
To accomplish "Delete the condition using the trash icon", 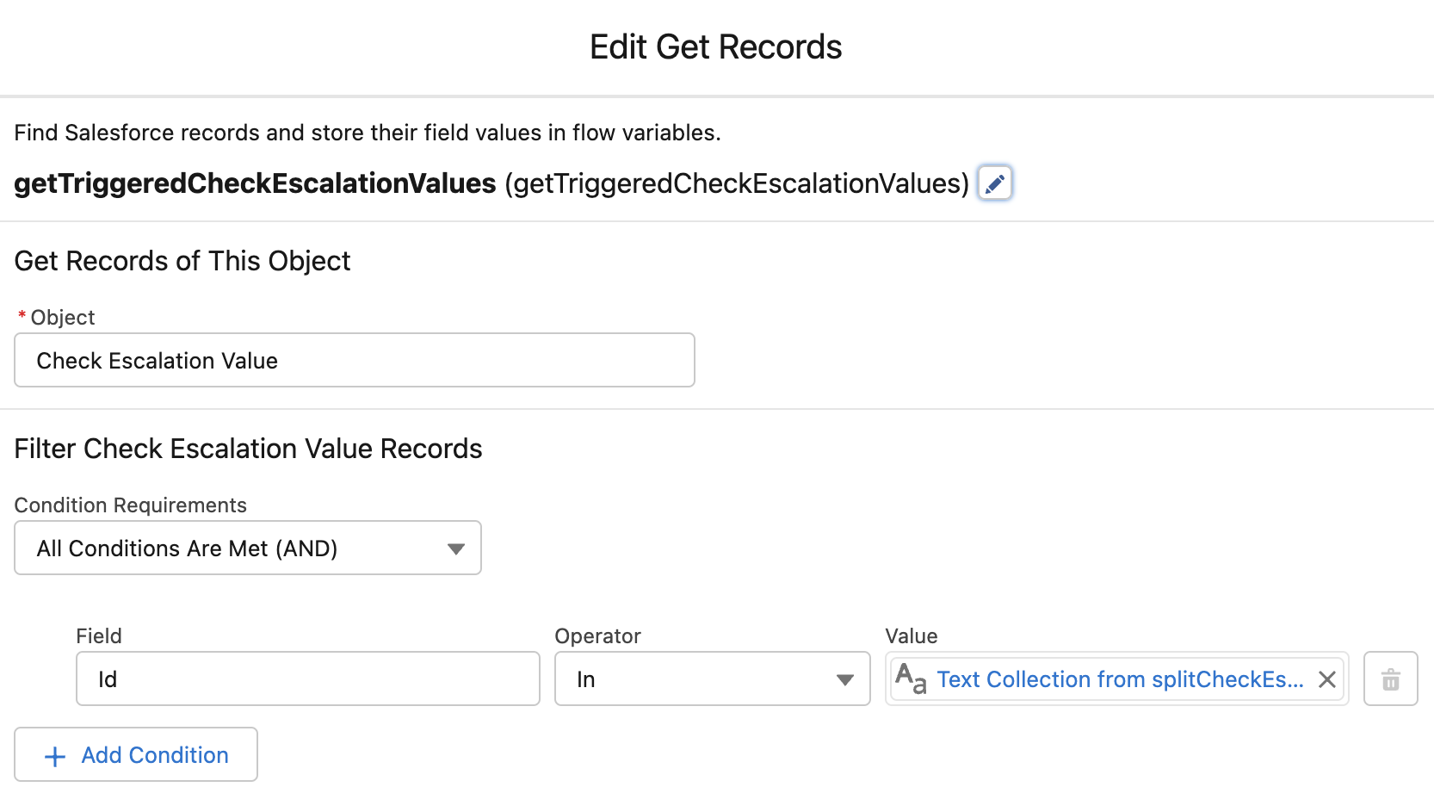I will tap(1390, 679).
